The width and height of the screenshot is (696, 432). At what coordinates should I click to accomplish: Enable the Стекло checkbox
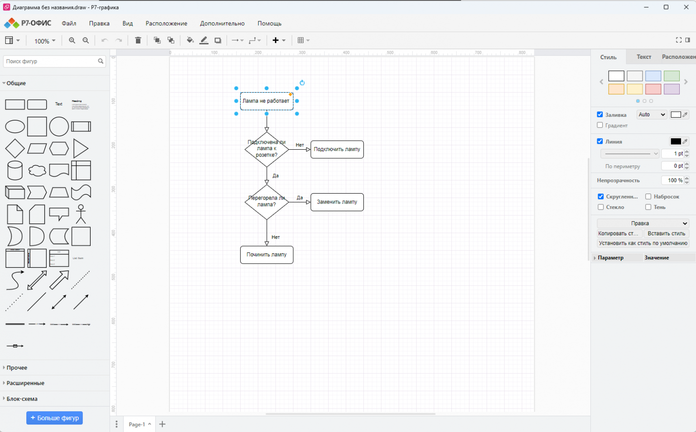click(x=601, y=207)
